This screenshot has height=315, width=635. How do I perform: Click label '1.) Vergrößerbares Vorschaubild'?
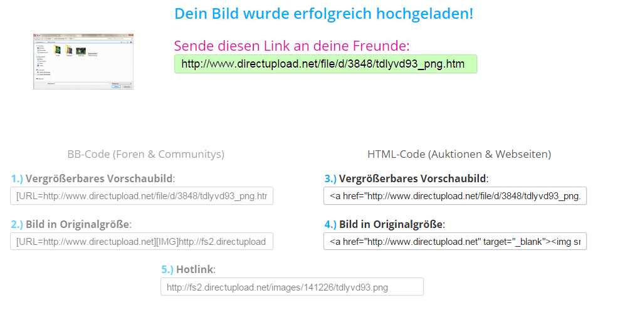point(93,178)
